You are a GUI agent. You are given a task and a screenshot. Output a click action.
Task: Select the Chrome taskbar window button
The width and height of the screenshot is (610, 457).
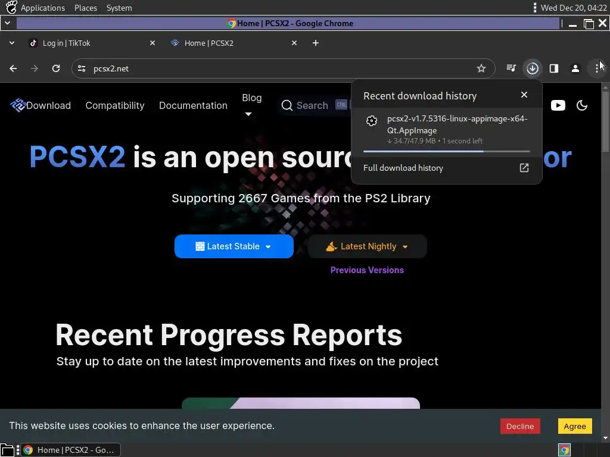point(71,450)
